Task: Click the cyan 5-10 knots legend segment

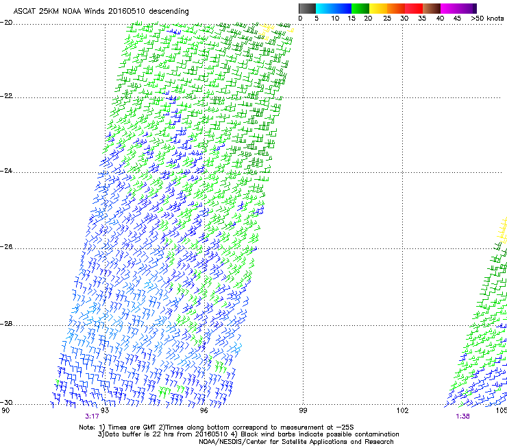Action: point(325,8)
